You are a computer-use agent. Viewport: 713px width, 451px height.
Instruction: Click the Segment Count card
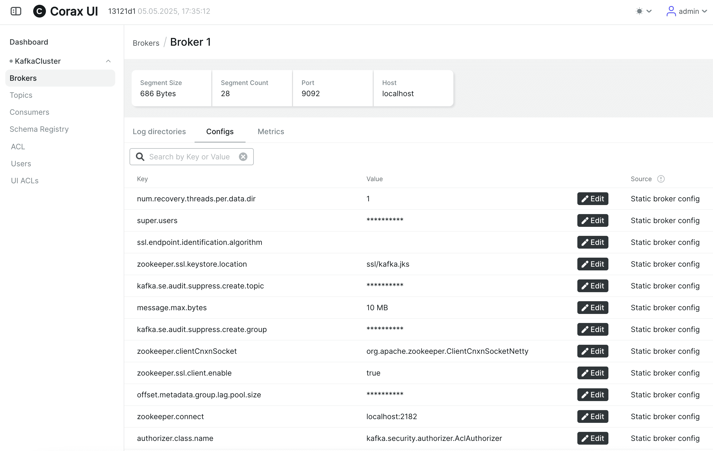coord(252,88)
